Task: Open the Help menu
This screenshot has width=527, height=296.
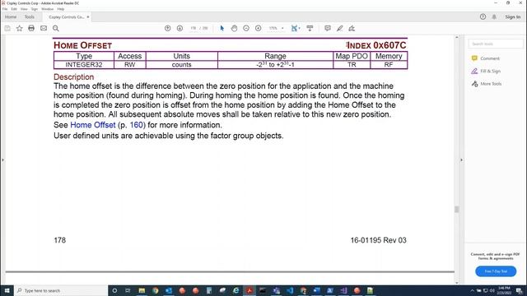Action: (x=60, y=9)
